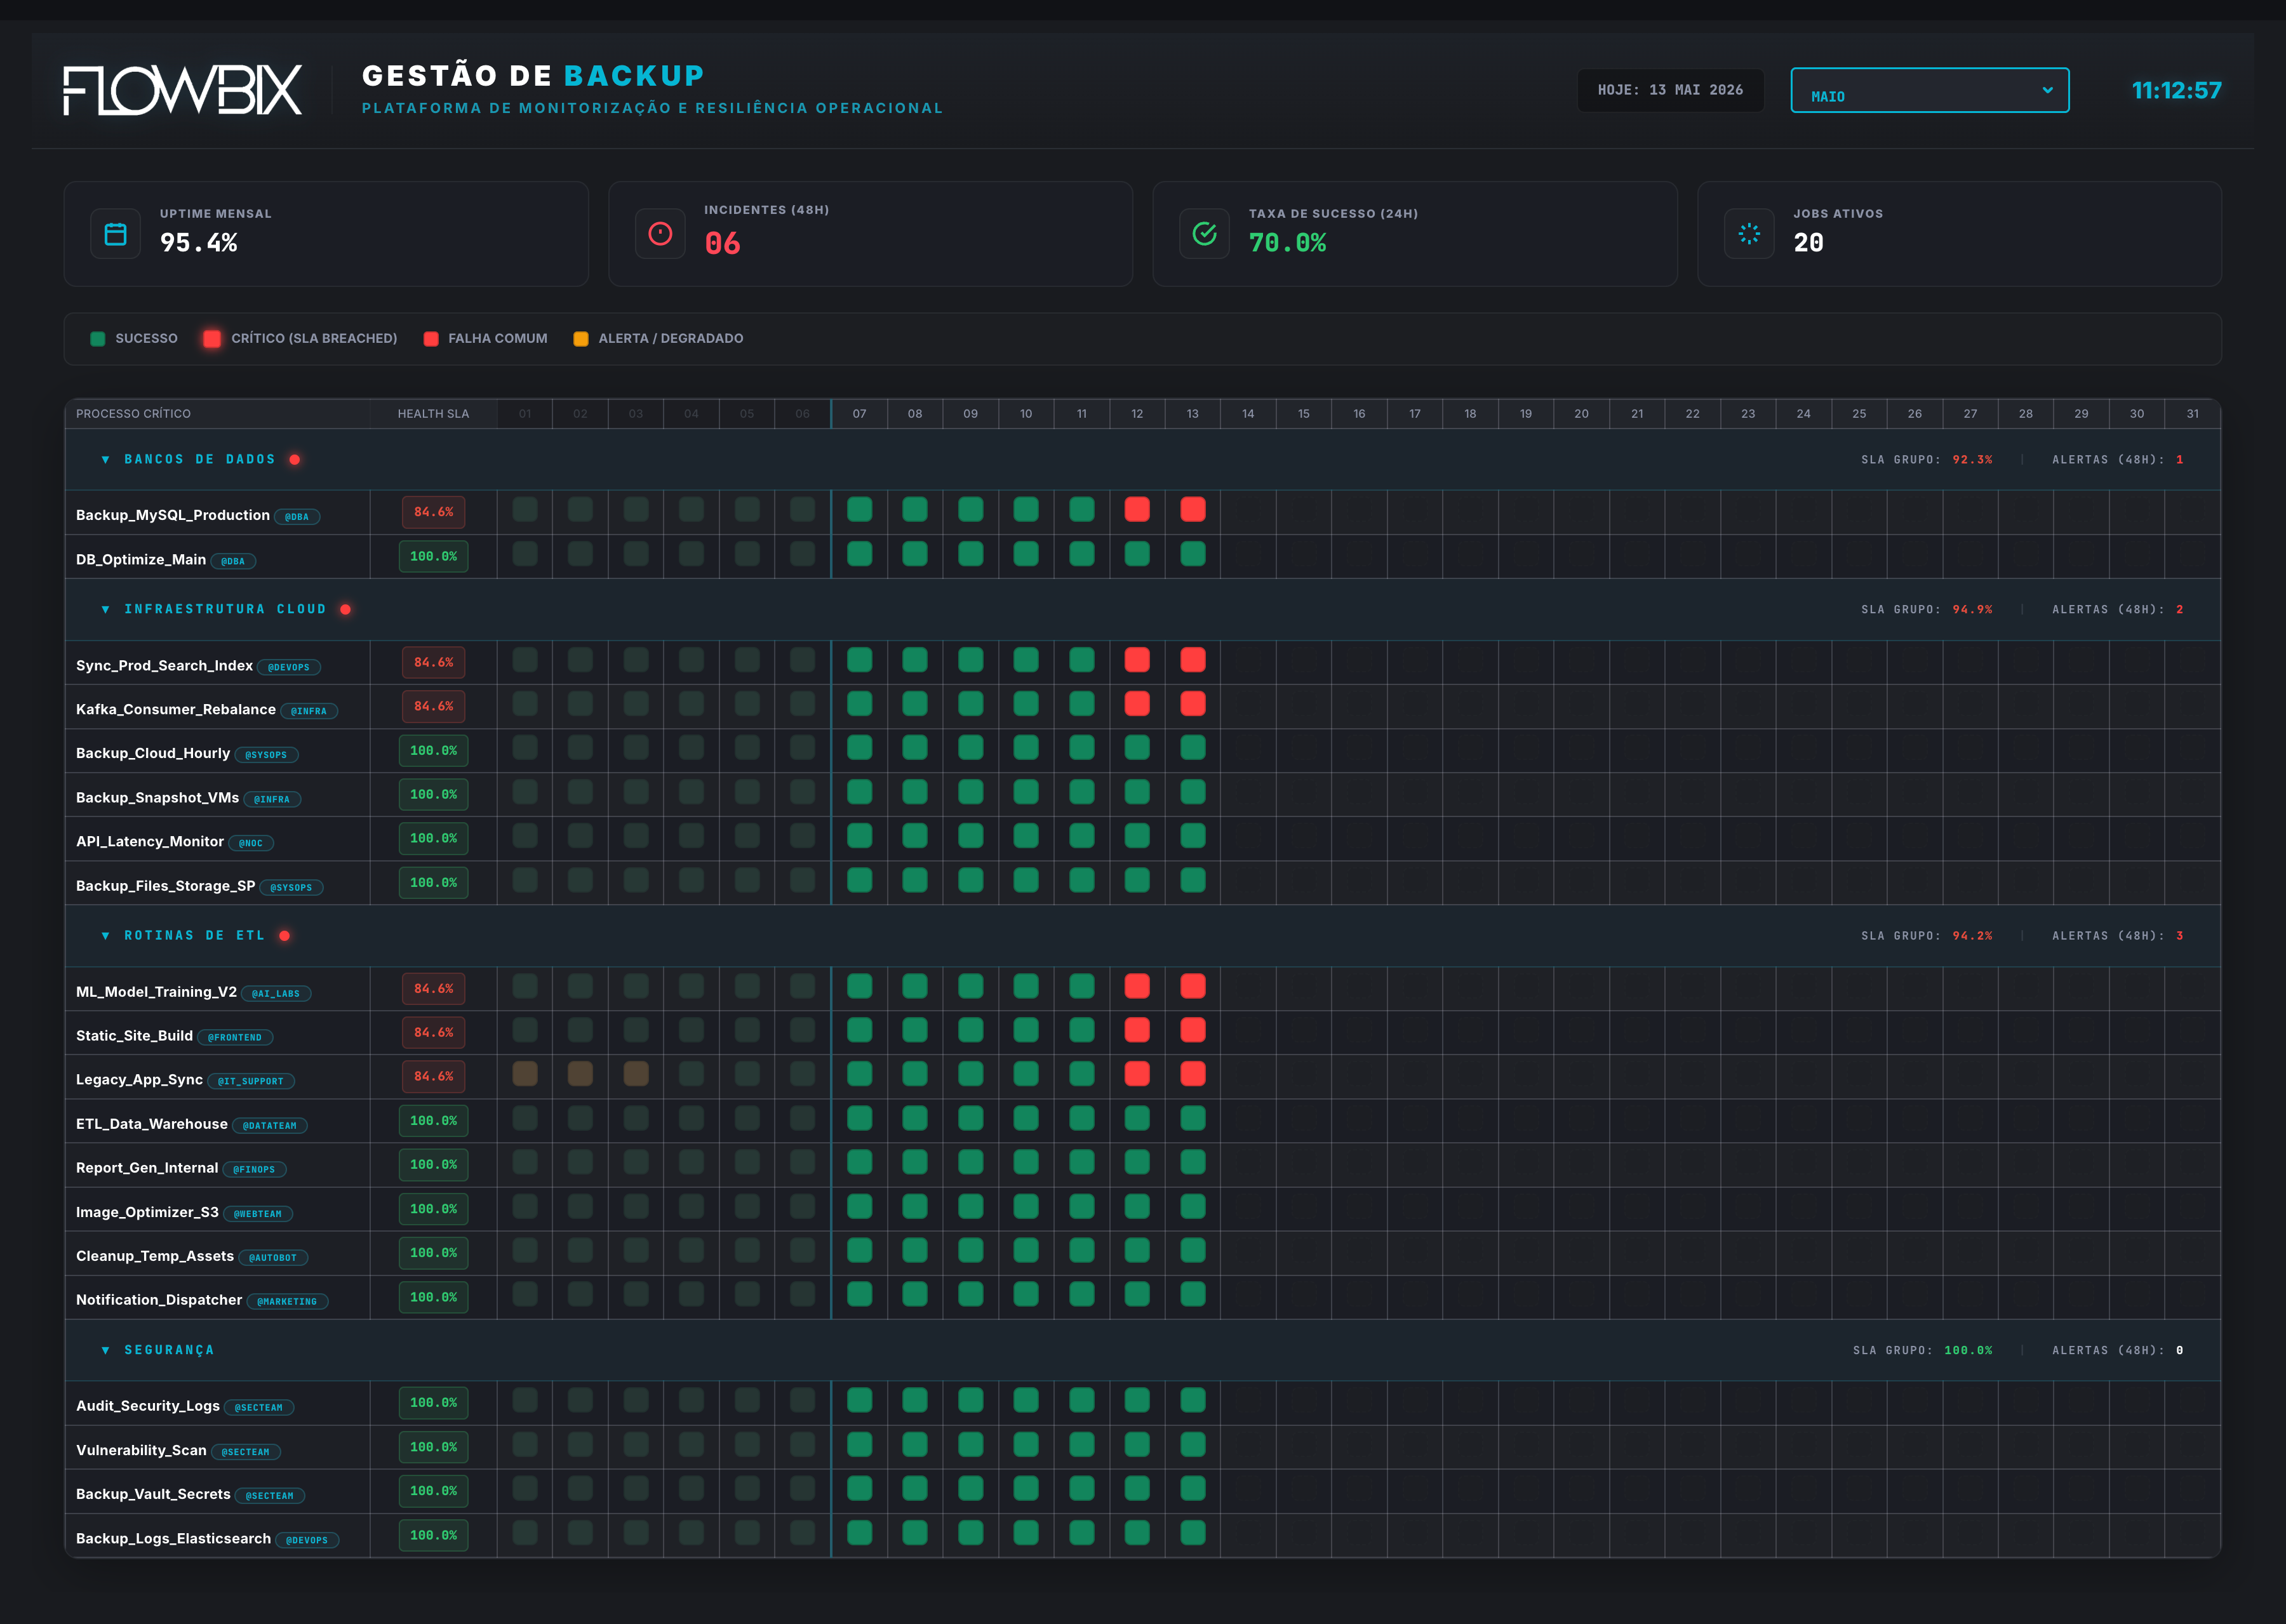Collapse the Bancos de Dados group
This screenshot has width=2286, height=1624.
point(106,460)
